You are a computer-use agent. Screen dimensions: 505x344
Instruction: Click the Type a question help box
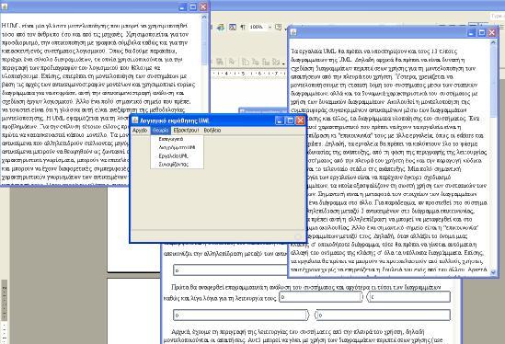pos(498,16)
